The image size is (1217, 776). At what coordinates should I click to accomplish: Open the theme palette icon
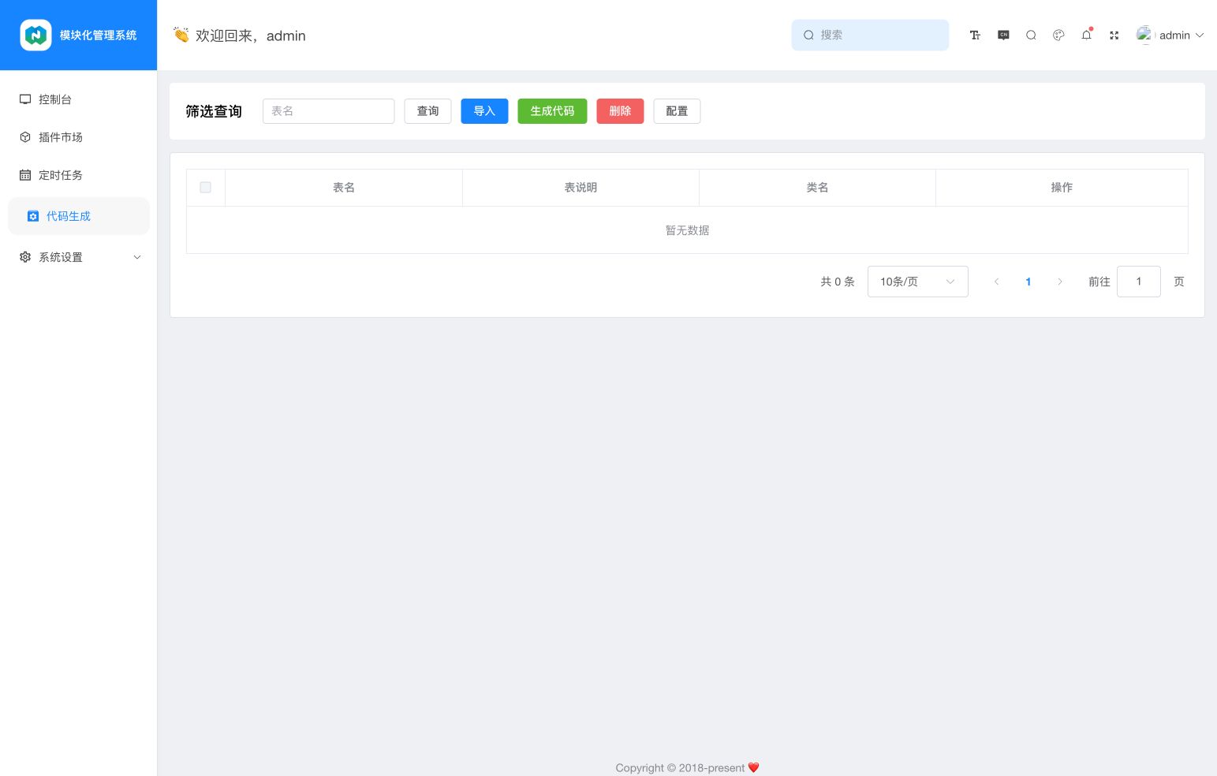[1058, 35]
